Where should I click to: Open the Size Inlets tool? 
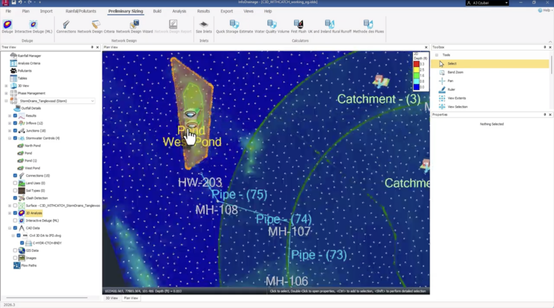[203, 27]
